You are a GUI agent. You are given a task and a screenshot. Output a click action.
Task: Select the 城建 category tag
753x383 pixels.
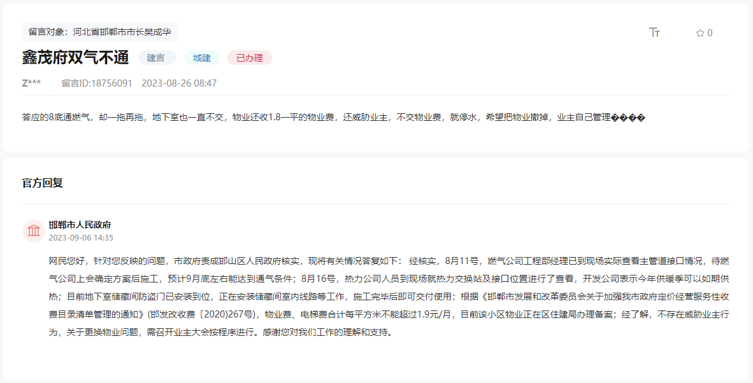click(202, 58)
